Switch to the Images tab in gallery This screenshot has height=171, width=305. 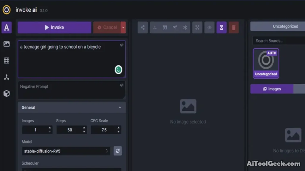point(272,89)
